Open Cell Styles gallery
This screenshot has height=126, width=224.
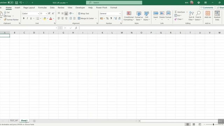[x=146, y=16]
